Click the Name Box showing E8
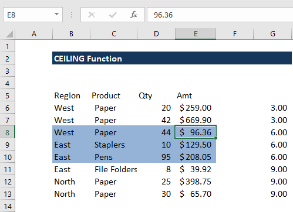Screen dimensions: 293x212 tap(33, 15)
